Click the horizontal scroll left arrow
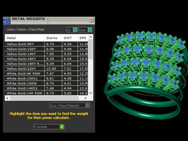Viewport: 188px width, 141px height. 7,98
